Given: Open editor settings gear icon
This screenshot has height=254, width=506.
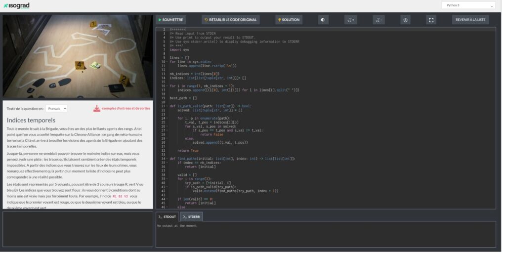Looking at the screenshot, I should (405, 20).
